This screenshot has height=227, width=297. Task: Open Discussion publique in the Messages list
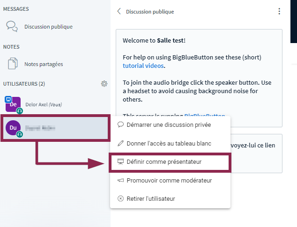48,27
